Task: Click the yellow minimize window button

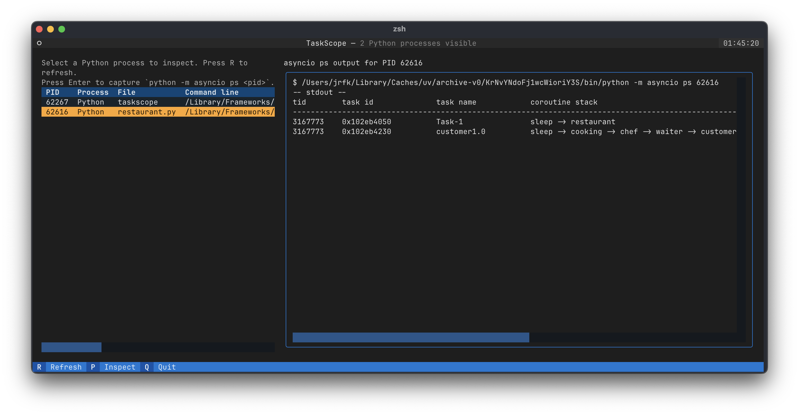Action: (50, 29)
